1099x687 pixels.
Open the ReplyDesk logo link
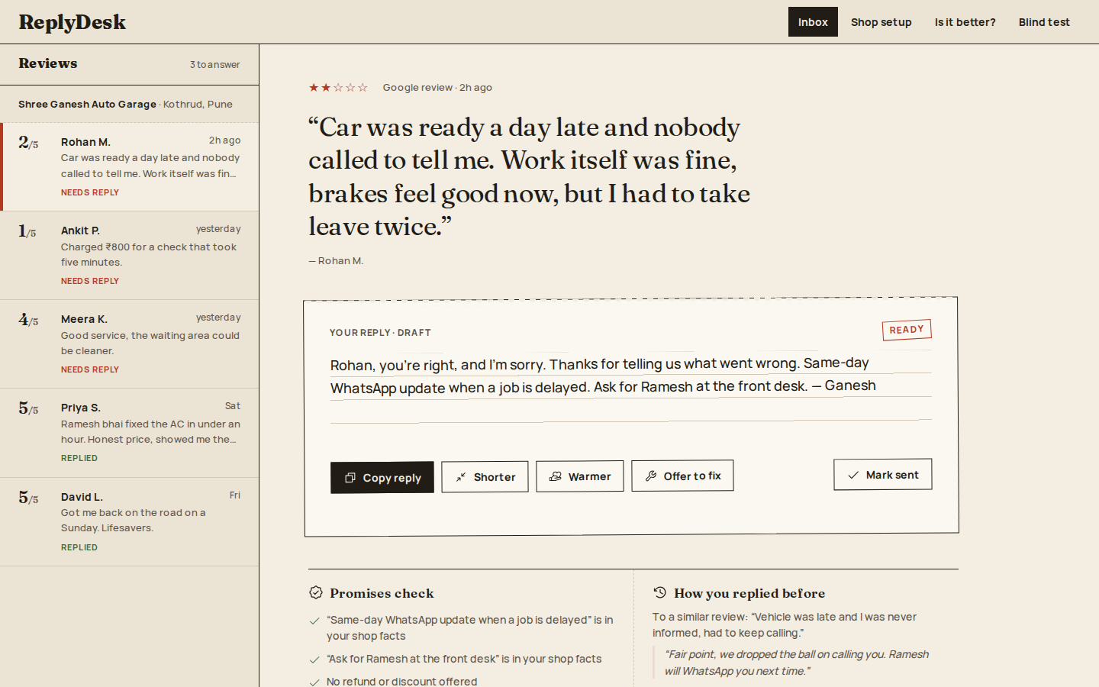73,22
